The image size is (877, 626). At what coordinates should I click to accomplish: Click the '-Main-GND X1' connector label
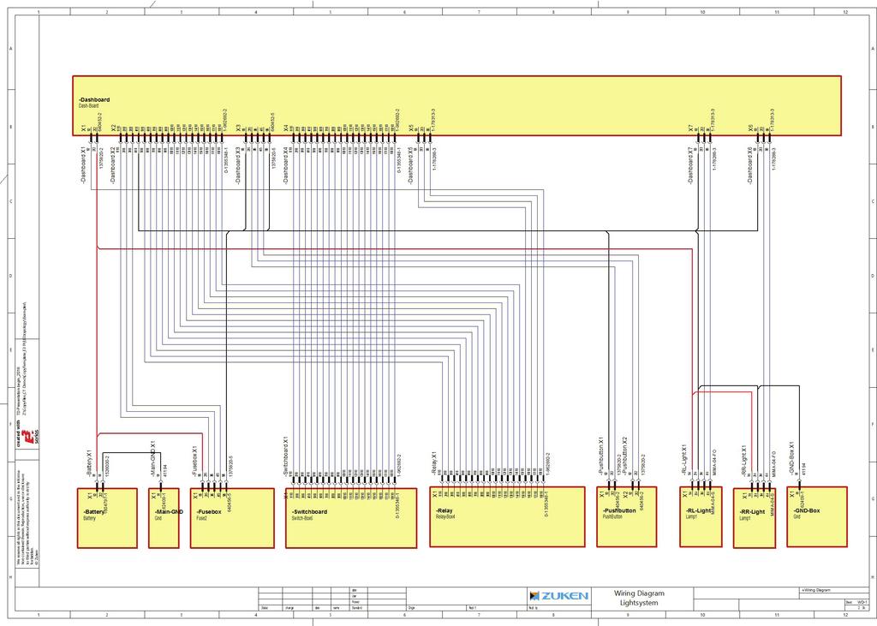click(x=152, y=459)
